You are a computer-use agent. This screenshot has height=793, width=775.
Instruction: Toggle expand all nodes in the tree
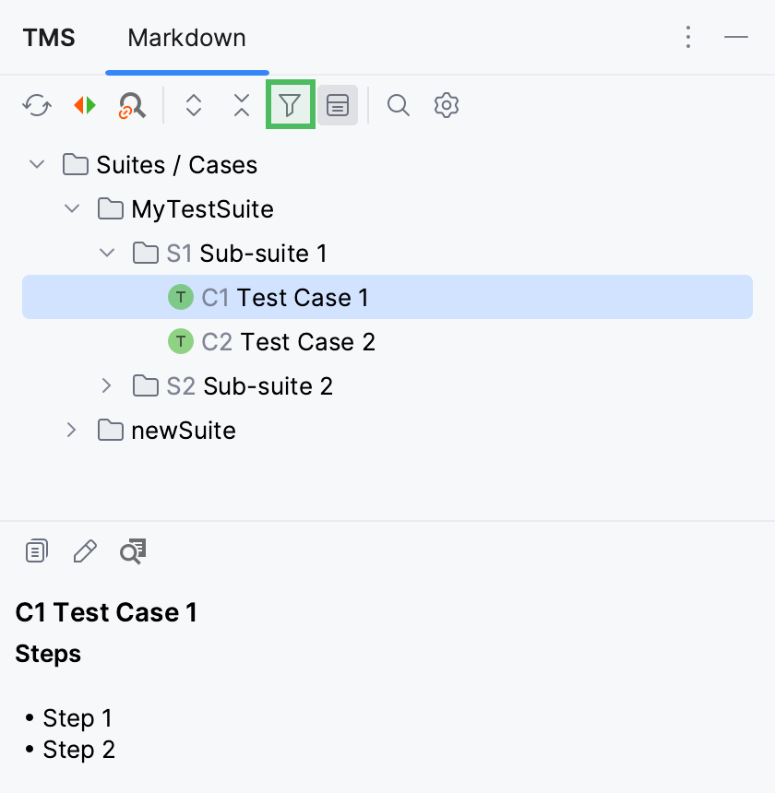194,105
